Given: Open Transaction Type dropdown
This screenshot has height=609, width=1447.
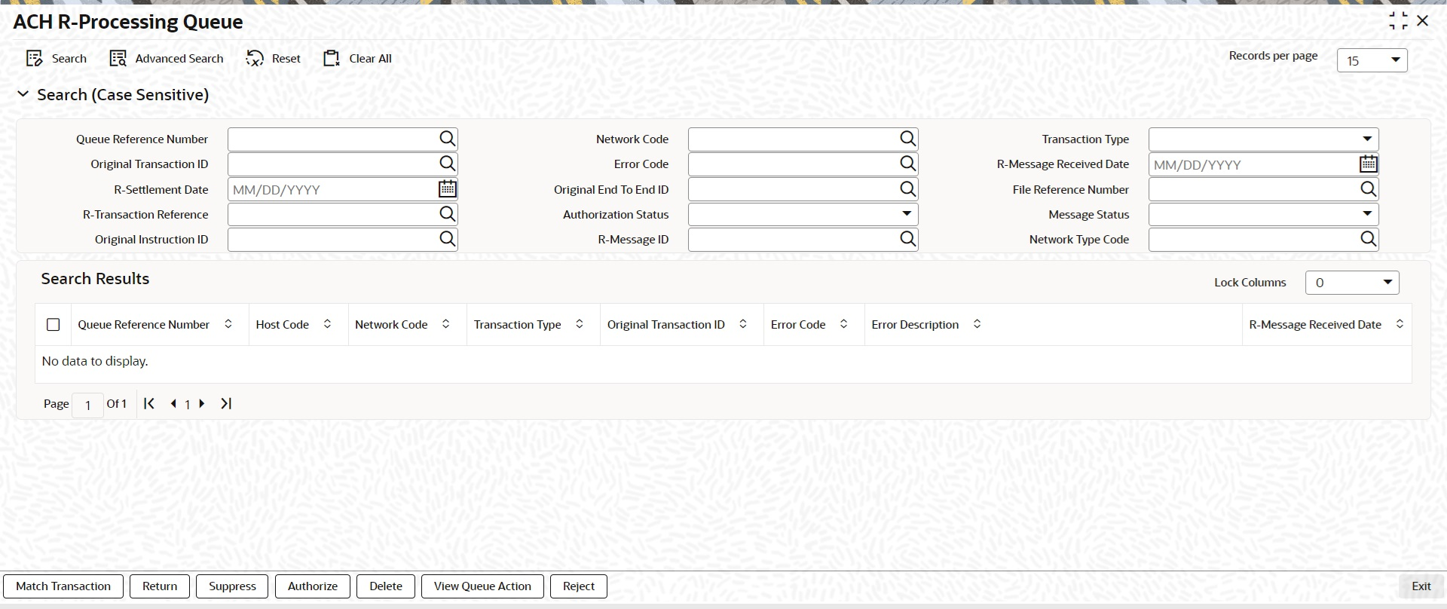Looking at the screenshot, I should [1264, 139].
